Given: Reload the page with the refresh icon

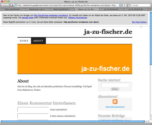Looking at the screenshot, I should point(125,5).
